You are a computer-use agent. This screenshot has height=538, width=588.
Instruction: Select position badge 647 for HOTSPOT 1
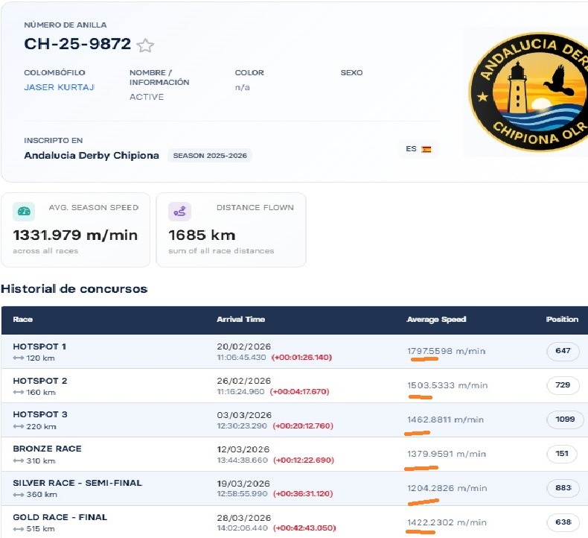(x=563, y=351)
